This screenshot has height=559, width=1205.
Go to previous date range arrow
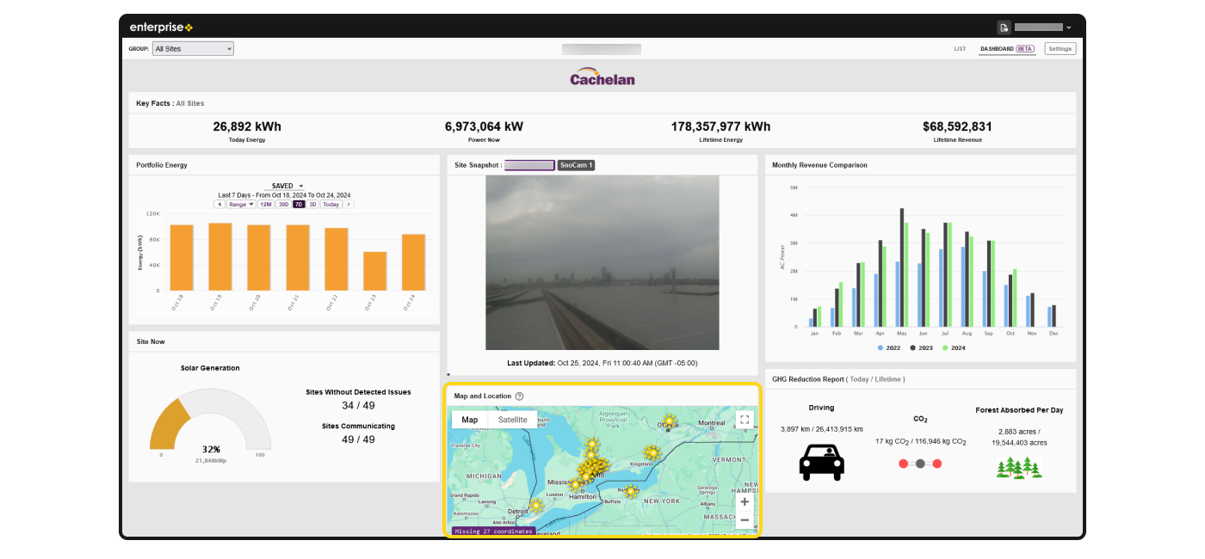219,205
